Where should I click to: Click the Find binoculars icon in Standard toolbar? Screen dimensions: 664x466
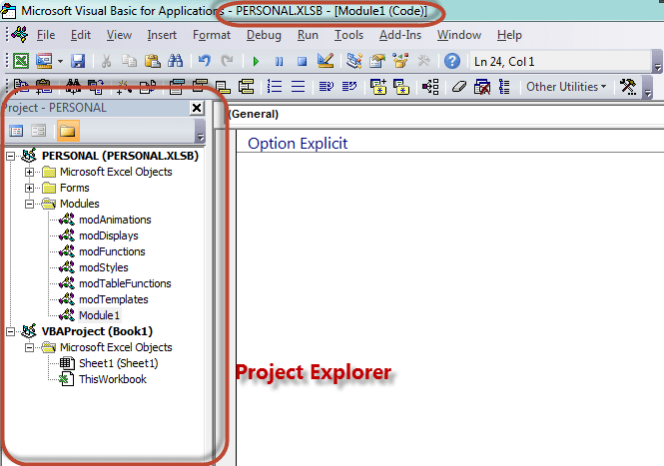click(176, 62)
